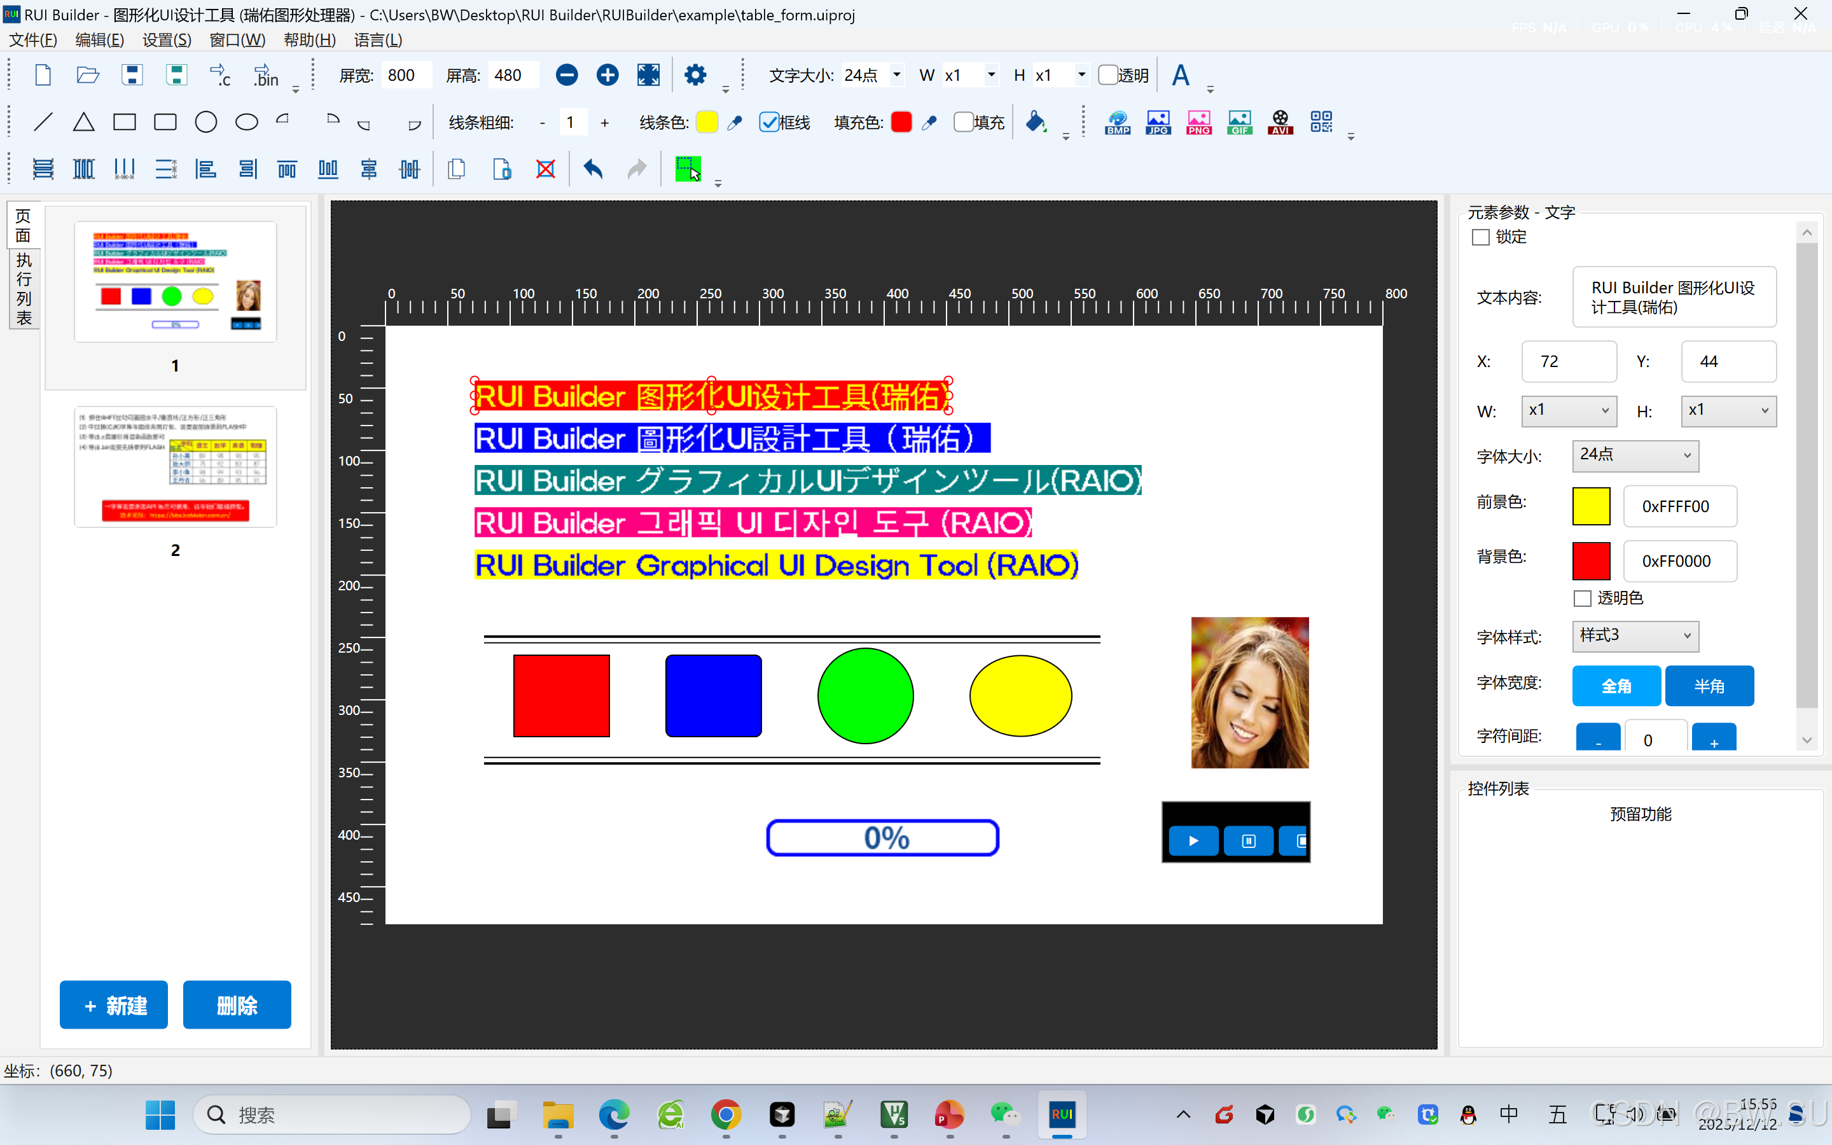
Task: Click the 新建 new page button
Action: (114, 1005)
